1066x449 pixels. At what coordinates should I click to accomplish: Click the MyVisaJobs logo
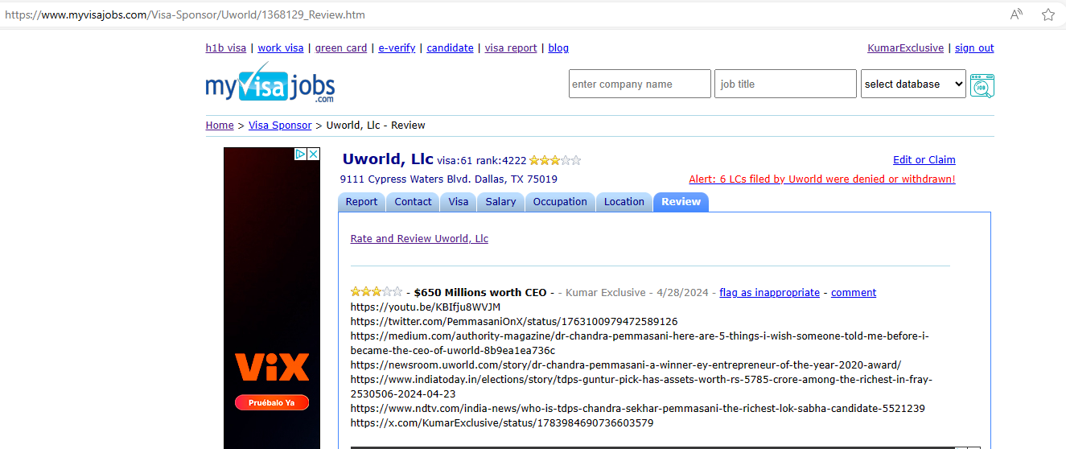[x=270, y=82]
